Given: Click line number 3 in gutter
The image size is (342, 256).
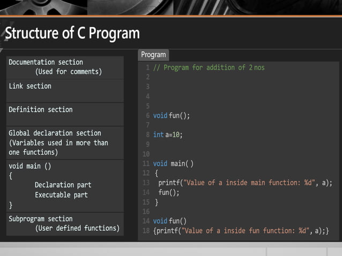Looking at the screenshot, I should 147,87.
